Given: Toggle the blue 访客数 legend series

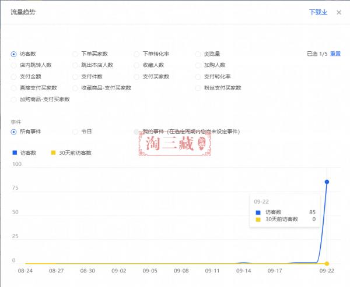Looking at the screenshot, I should 24,153.
